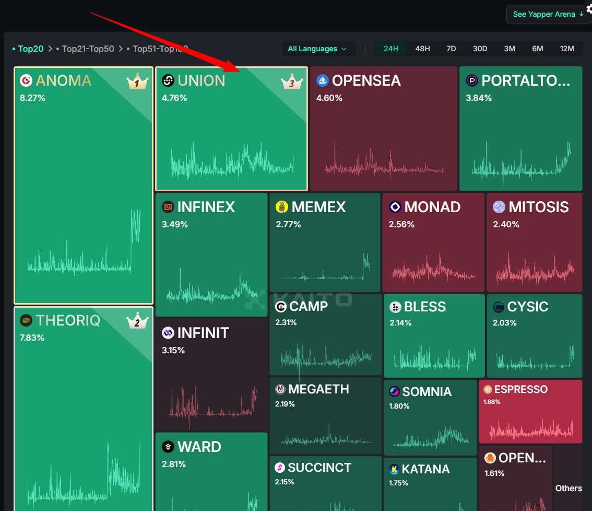
Task: Choose the 6M timeframe
Action: point(538,49)
